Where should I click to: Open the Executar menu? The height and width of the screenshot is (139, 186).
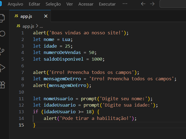[107, 4]
